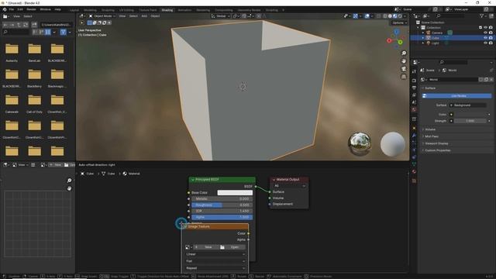
Task: Switch viewport to wireframe shading mode
Action: click(x=385, y=16)
